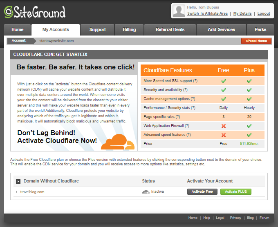278x227 pixels.
Task: Click the startawpwebsite.com account name
Action: tap(56, 41)
